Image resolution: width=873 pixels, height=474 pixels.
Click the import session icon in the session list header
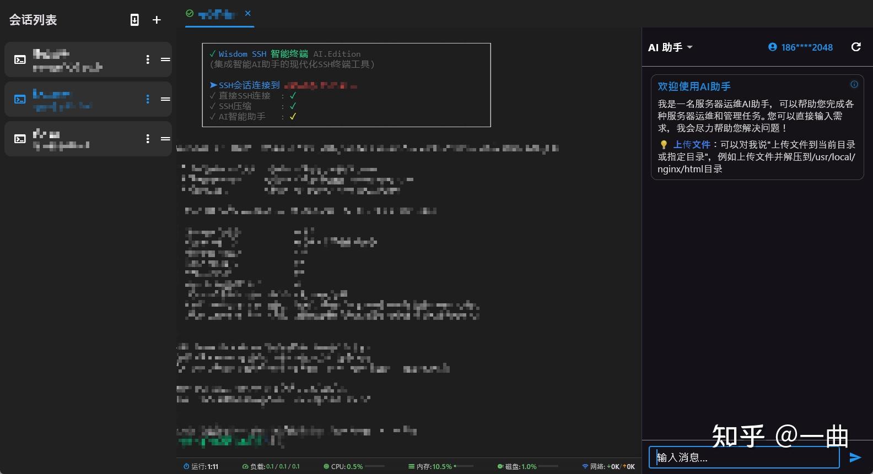point(134,20)
